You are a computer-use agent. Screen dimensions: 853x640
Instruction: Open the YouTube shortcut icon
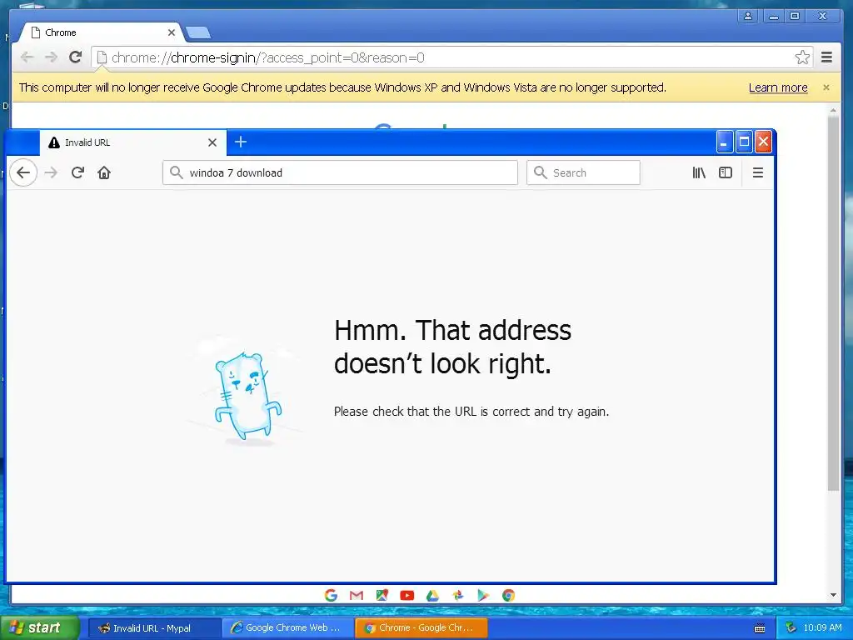pyautogui.click(x=407, y=595)
